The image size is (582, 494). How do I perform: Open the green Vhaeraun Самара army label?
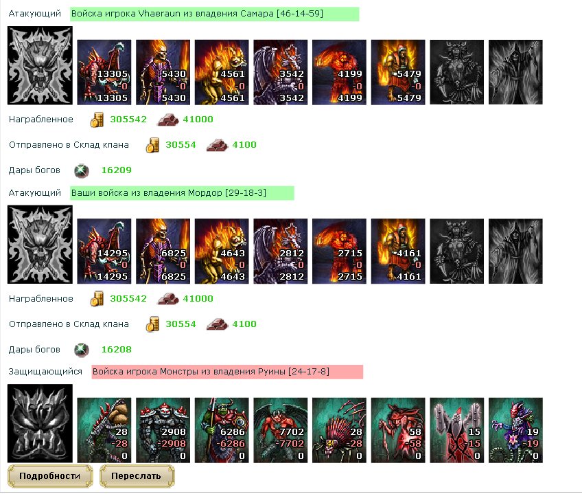click(215, 14)
